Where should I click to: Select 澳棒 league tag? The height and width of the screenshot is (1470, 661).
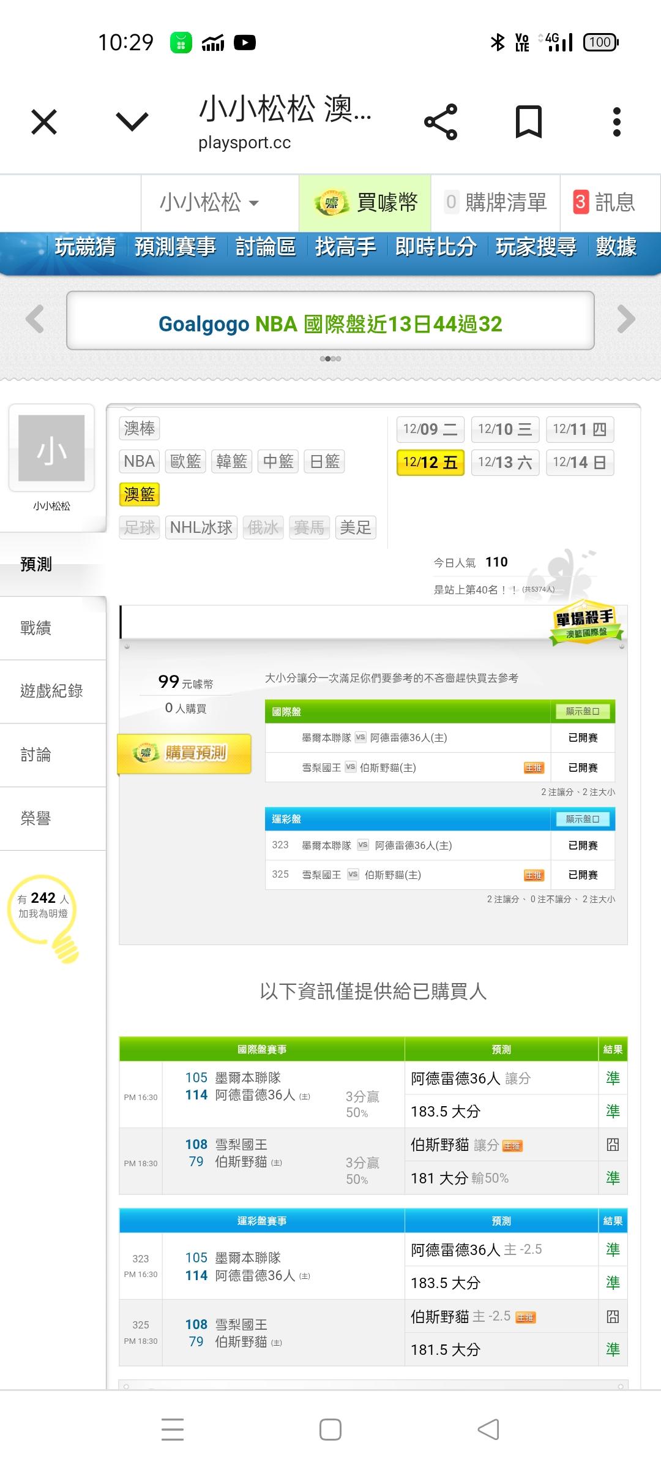pos(140,428)
